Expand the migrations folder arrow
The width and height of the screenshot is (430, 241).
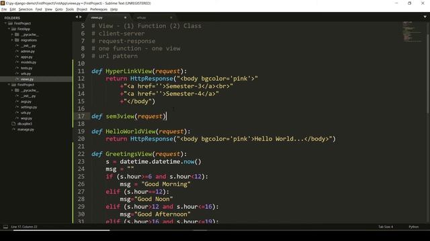pyautogui.click(x=12, y=40)
